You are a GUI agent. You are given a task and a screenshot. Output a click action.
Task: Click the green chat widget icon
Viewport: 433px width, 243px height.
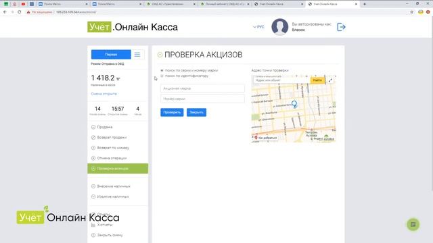click(x=413, y=225)
